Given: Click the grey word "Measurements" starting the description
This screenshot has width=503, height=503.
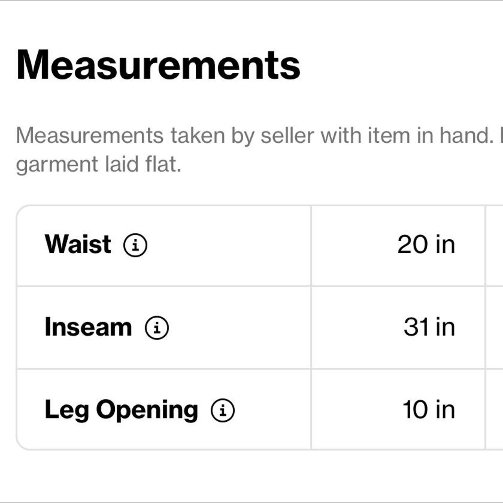Looking at the screenshot, I should click(89, 136).
